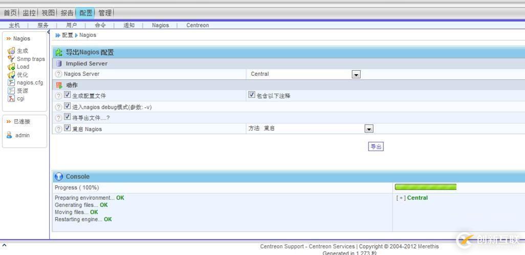Click the Implied Server database icon
This screenshot has height=255, width=525.
click(x=59, y=63)
